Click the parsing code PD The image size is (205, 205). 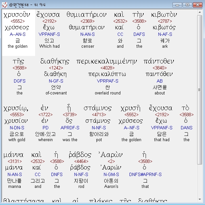[x=46, y=128]
